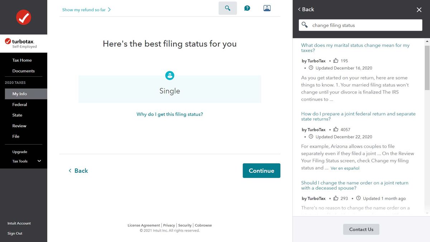Select My Info in the sidebar
The height and width of the screenshot is (242, 430).
[20, 94]
